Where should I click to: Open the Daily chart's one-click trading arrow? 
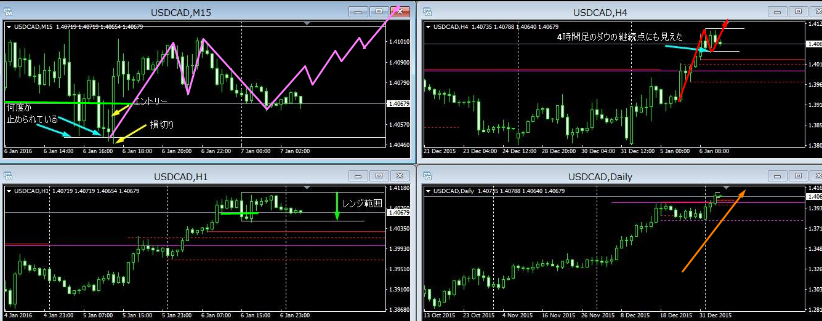point(428,191)
